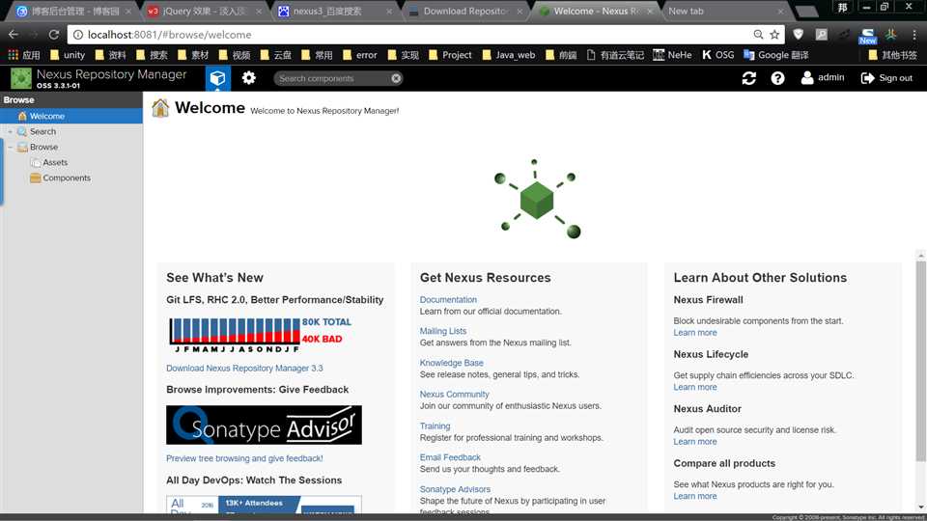Open Assets in the sidebar tree
The height and width of the screenshot is (521, 927).
click(x=55, y=162)
